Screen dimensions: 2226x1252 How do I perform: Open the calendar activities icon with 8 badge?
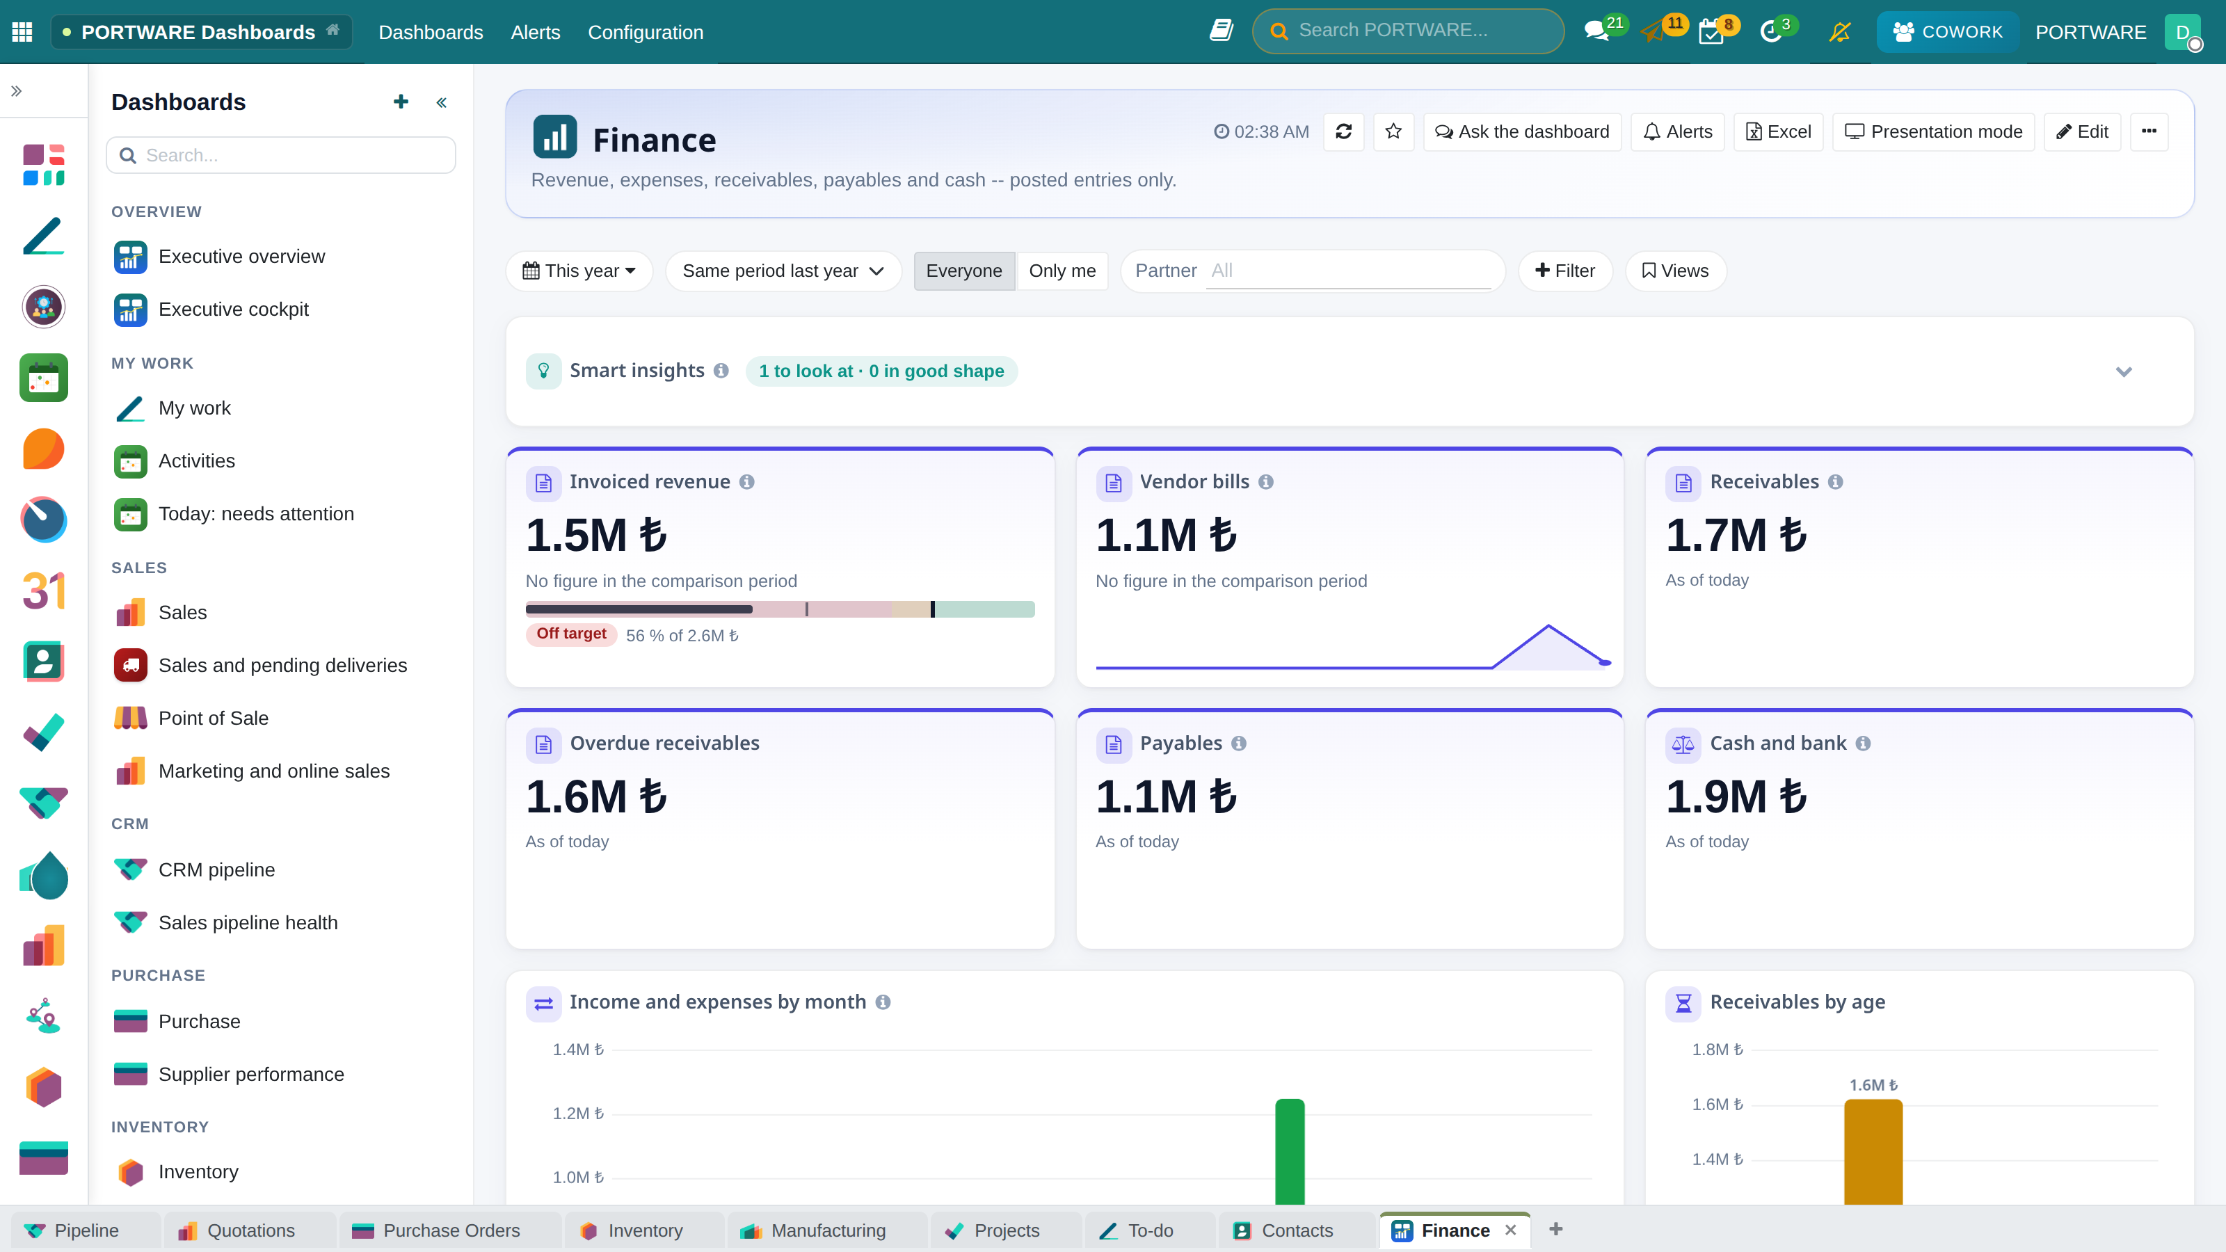(x=1713, y=32)
